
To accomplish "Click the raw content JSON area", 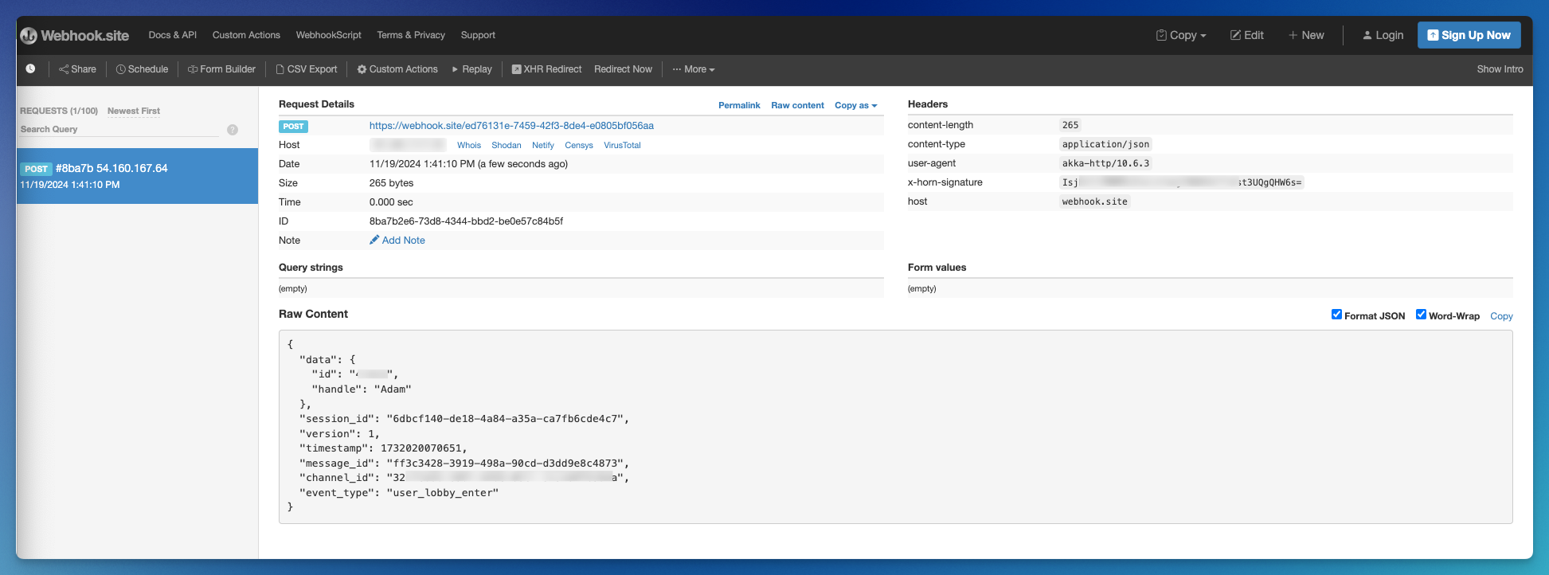I will pyautogui.click(x=895, y=427).
